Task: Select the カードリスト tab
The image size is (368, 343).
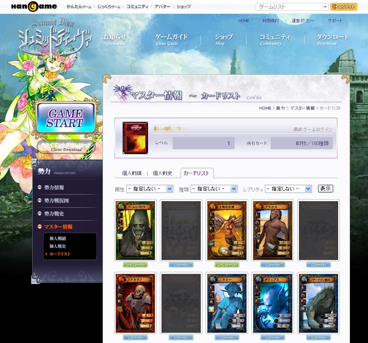Action: click(x=196, y=173)
